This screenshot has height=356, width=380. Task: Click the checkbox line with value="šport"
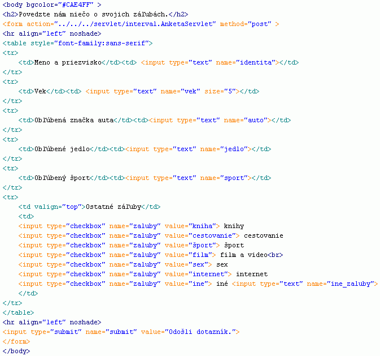pos(131,245)
